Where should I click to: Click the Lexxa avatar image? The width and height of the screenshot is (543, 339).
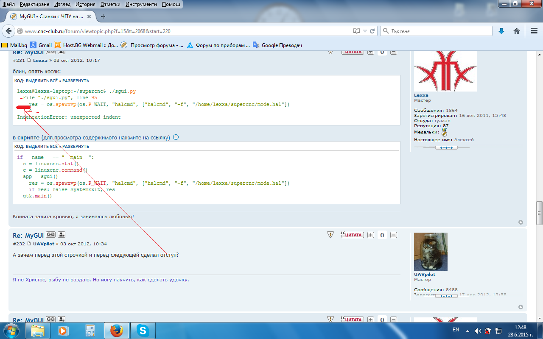[x=445, y=71]
